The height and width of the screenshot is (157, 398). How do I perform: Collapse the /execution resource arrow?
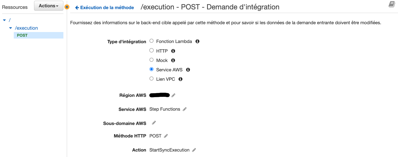10,28
